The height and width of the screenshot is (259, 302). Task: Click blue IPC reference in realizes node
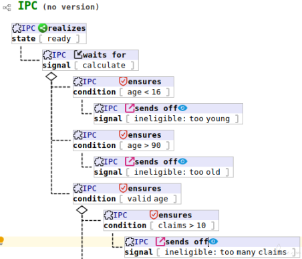[29, 28]
